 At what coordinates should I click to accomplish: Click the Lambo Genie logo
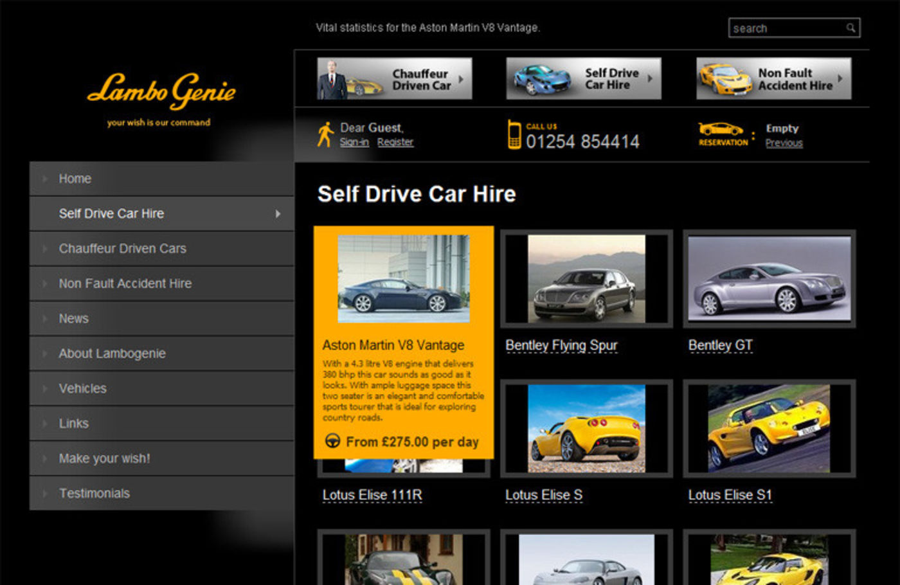click(x=161, y=91)
